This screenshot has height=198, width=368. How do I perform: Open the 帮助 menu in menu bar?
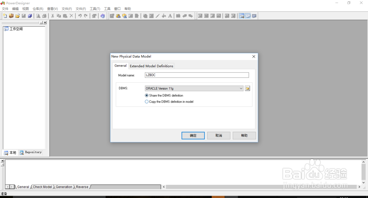[128, 9]
